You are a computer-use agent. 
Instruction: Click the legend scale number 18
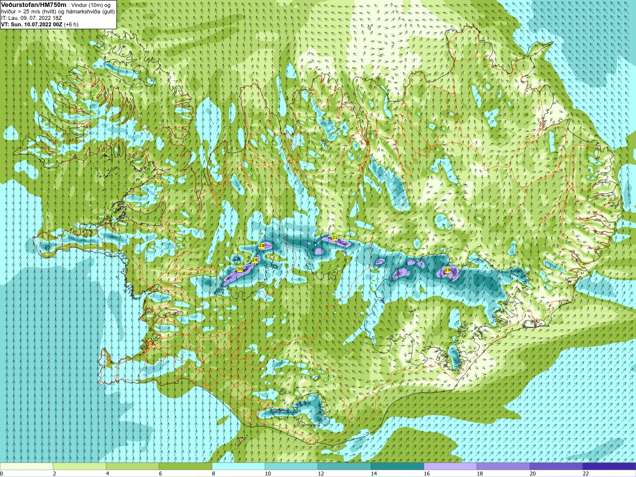point(480,474)
